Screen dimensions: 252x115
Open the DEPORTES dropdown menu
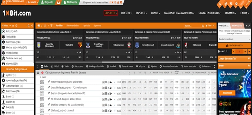pos(111,13)
